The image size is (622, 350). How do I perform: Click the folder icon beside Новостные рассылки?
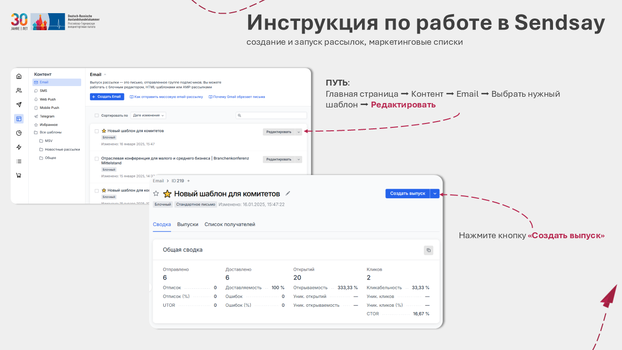(41, 150)
